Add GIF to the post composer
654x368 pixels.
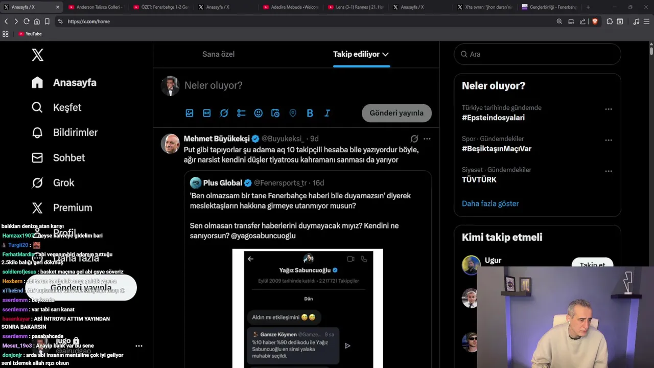(x=207, y=113)
